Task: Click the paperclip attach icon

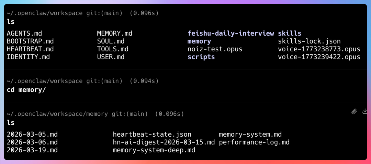Action: pos(354,112)
